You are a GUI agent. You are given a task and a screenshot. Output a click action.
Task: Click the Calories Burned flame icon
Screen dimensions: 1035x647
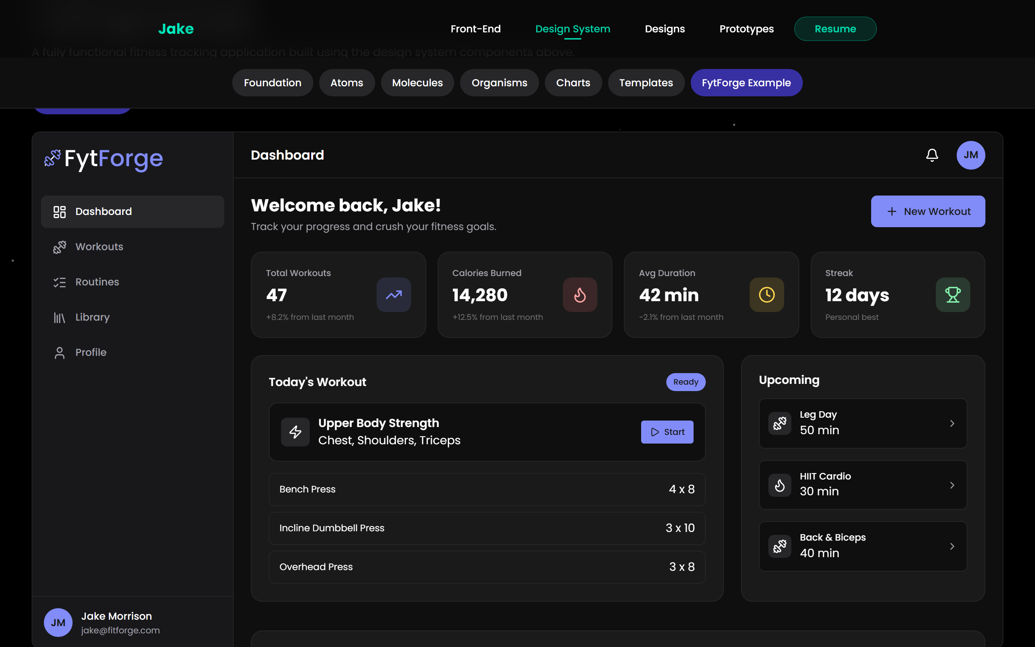tap(580, 295)
